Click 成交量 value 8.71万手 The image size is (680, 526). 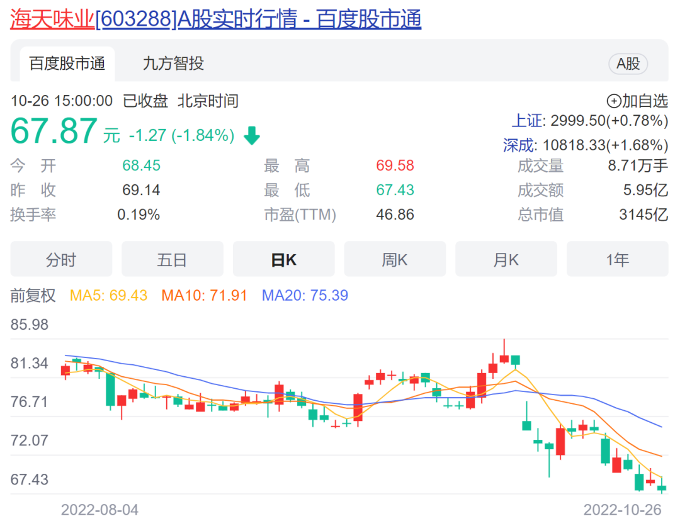point(638,165)
